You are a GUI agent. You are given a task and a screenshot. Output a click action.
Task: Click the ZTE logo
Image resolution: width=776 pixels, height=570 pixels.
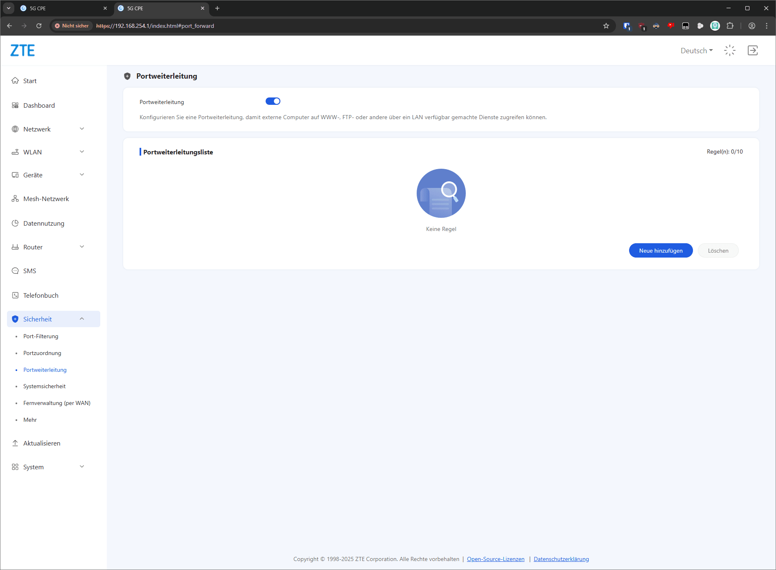click(x=23, y=50)
